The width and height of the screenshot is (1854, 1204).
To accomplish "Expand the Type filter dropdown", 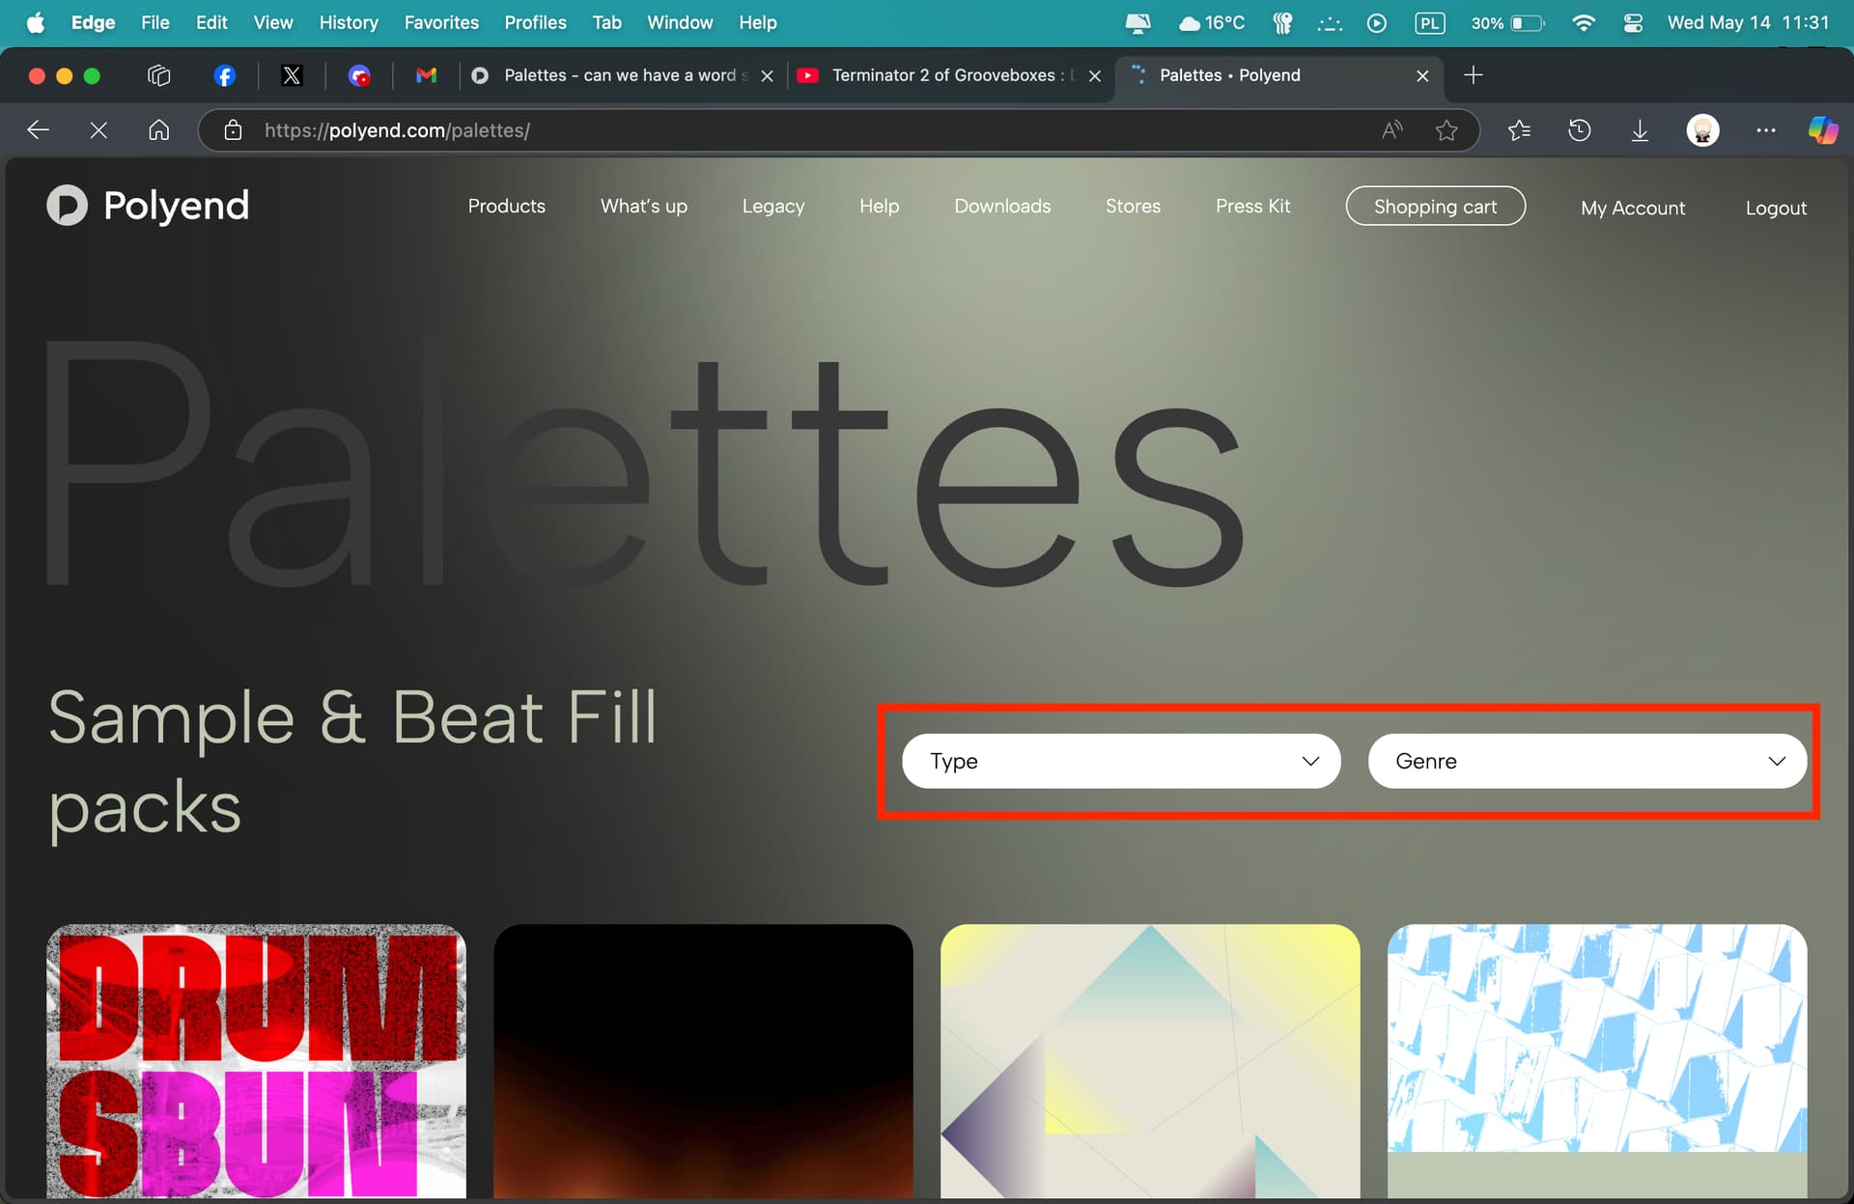I will (1121, 761).
